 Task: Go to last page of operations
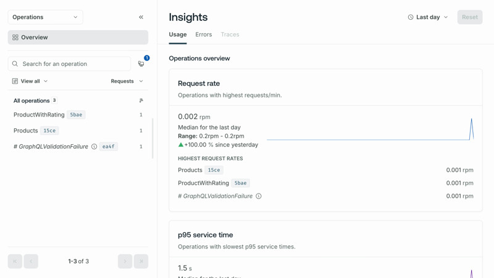(141, 261)
